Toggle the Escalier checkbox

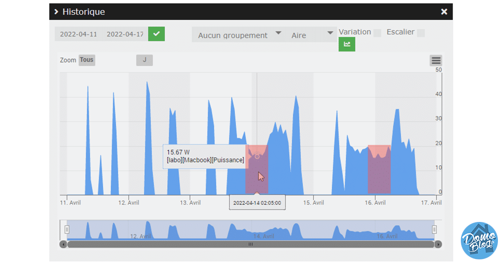click(420, 33)
